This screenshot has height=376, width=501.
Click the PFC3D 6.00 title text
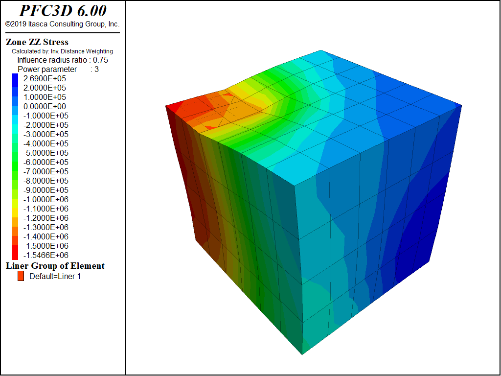coord(63,11)
